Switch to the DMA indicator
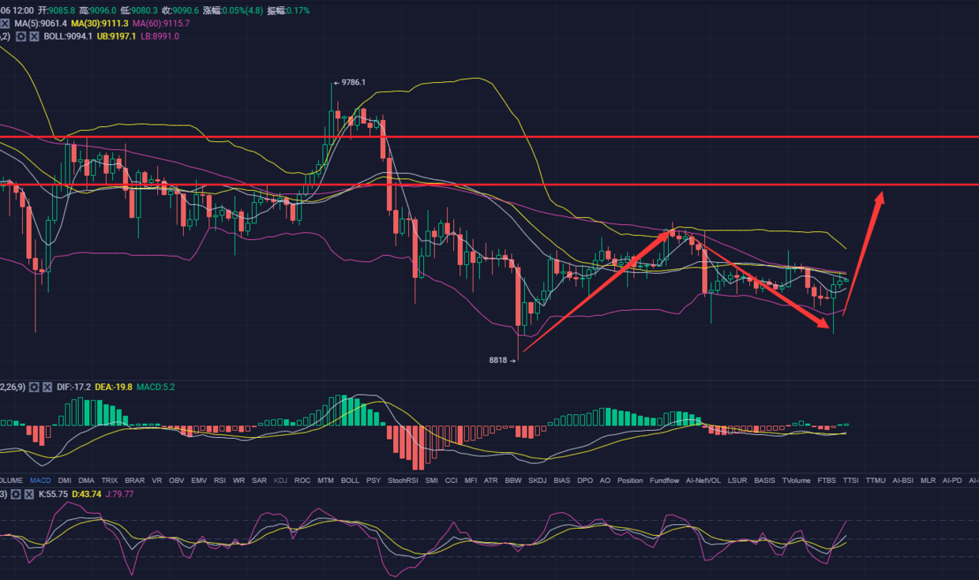The image size is (979, 580). [86, 480]
